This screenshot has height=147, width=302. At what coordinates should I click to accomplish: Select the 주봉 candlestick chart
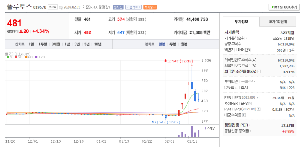[x=173, y=44]
